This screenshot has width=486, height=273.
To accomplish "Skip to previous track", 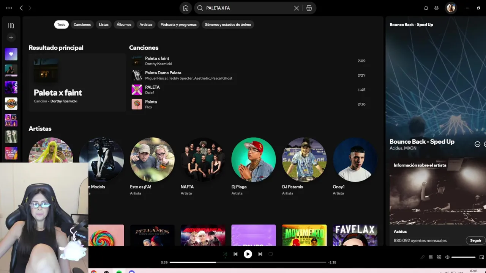I will point(235,254).
